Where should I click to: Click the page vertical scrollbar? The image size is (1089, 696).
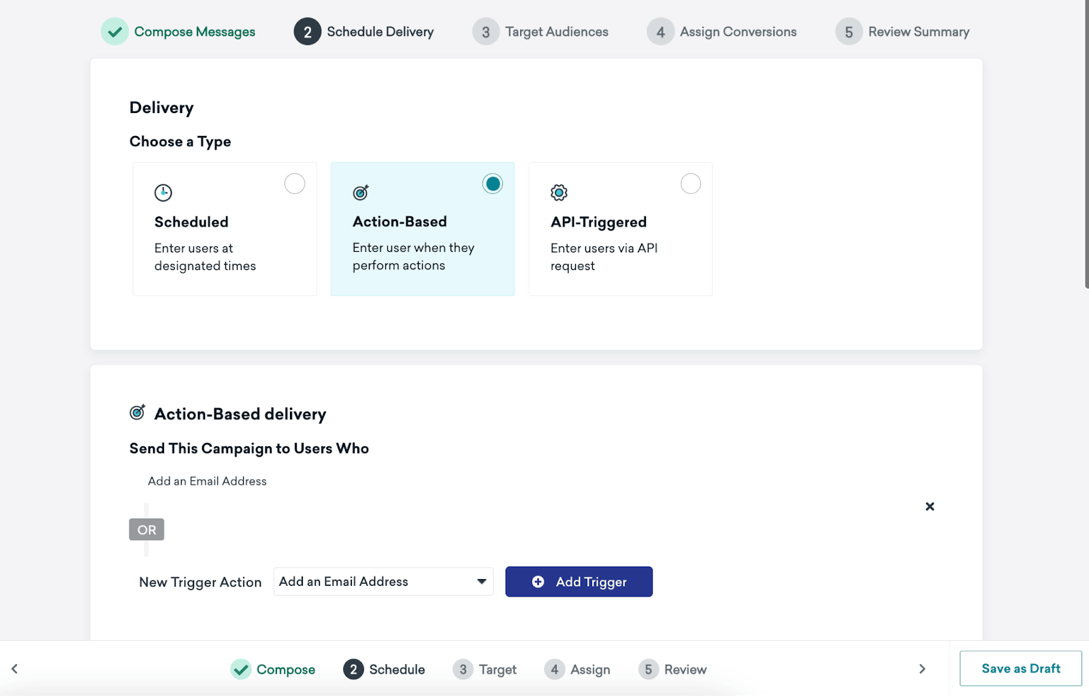tap(1086, 144)
